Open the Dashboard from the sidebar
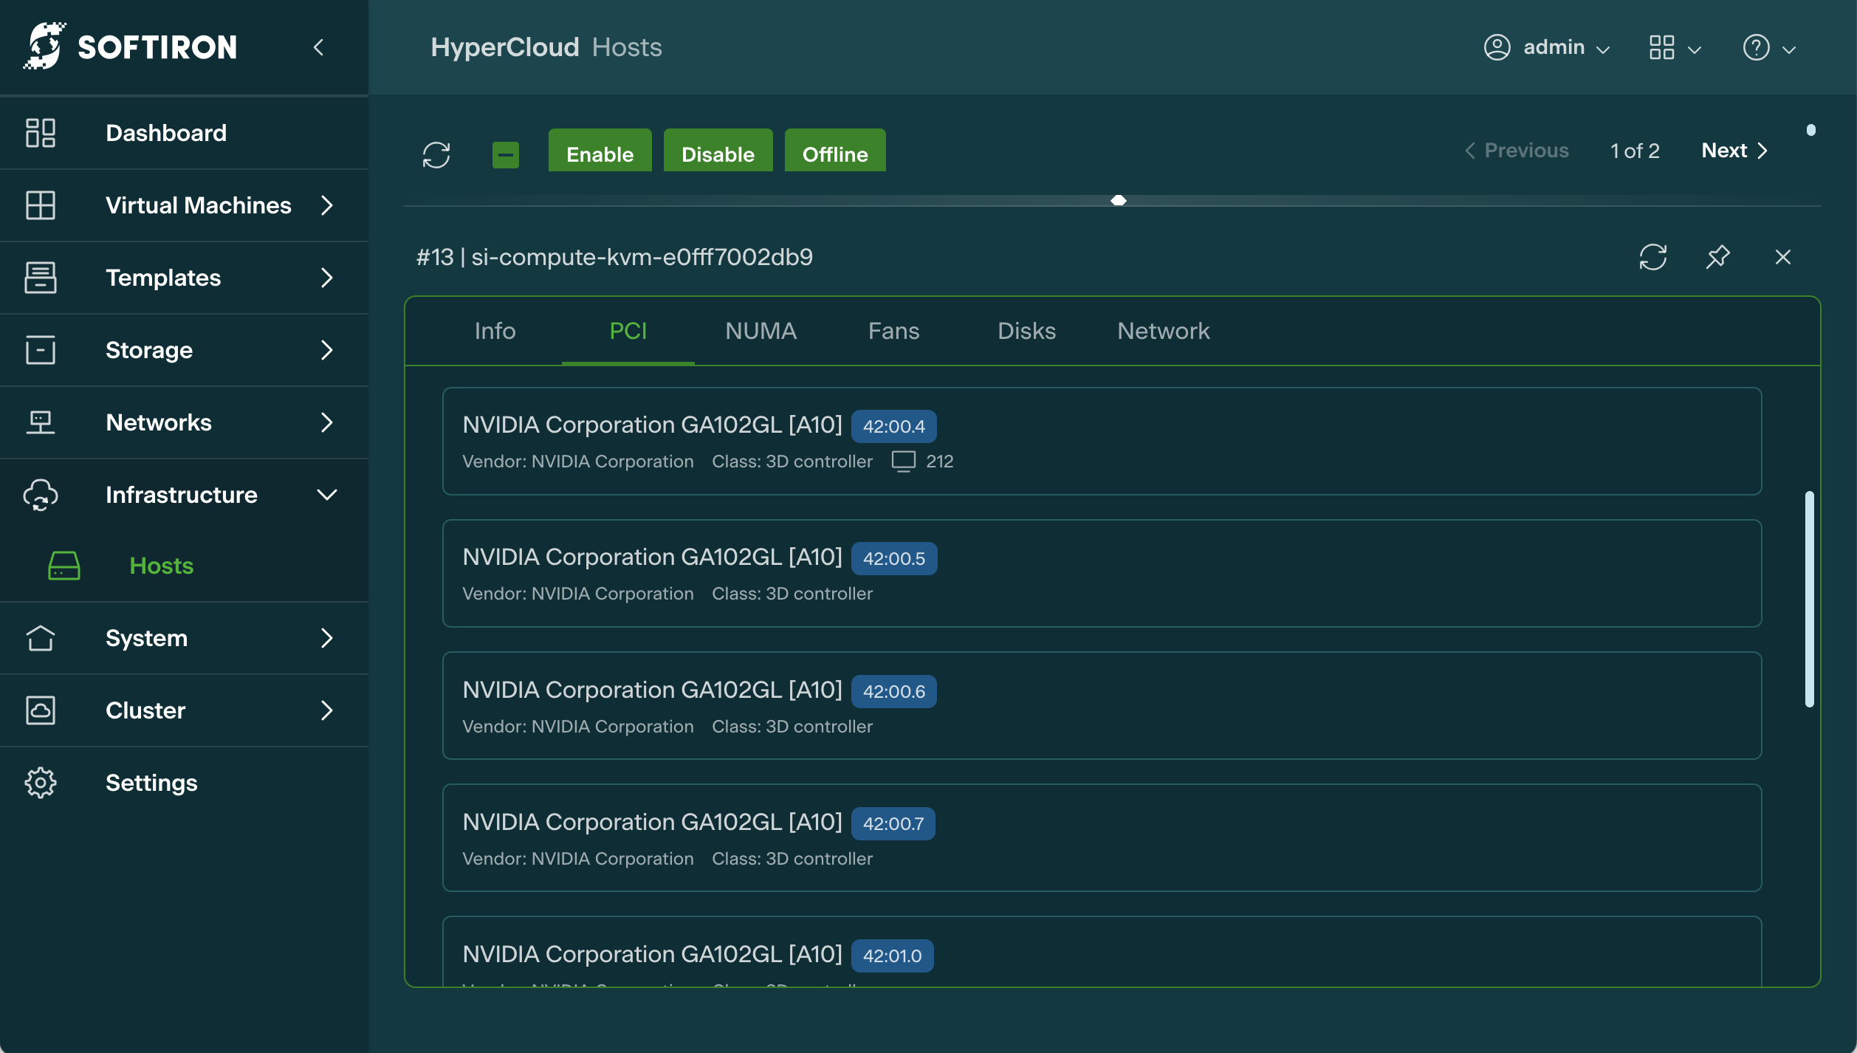The width and height of the screenshot is (1857, 1053). tap(165, 133)
